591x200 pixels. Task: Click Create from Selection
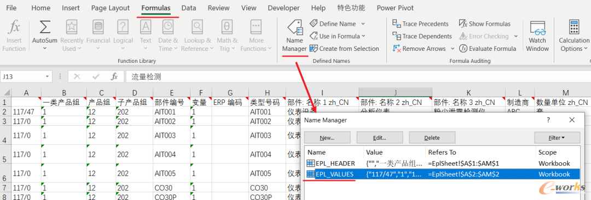coord(345,49)
